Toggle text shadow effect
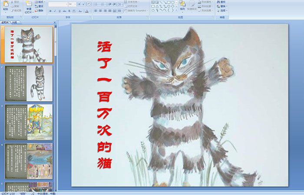The width and height of the screenshot is (304, 195). click(69, 11)
